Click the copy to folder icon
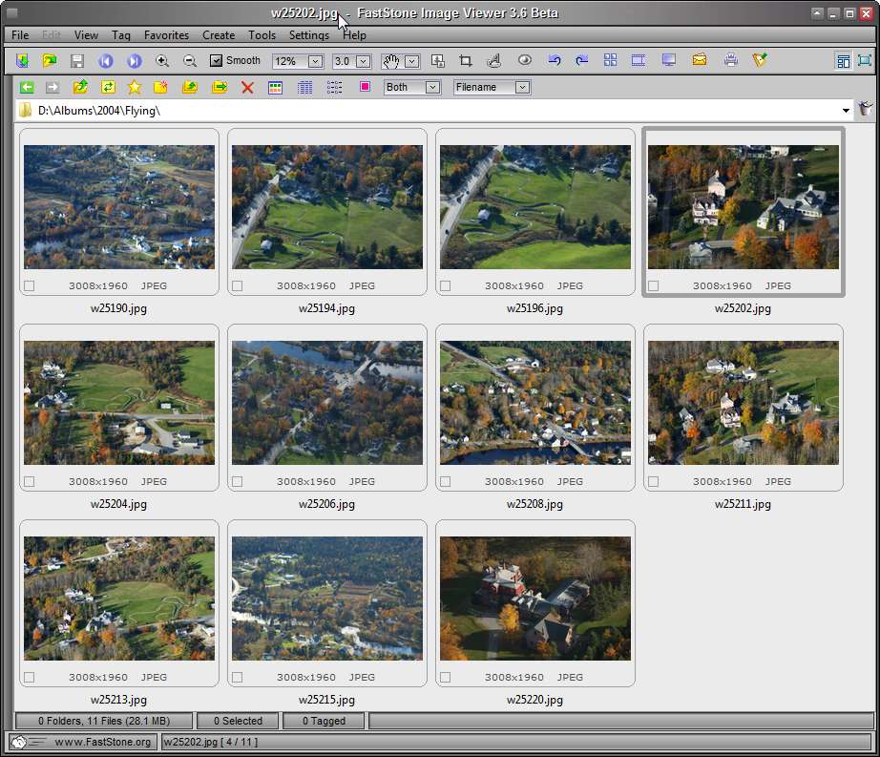This screenshot has height=757, width=880. pyautogui.click(x=190, y=87)
